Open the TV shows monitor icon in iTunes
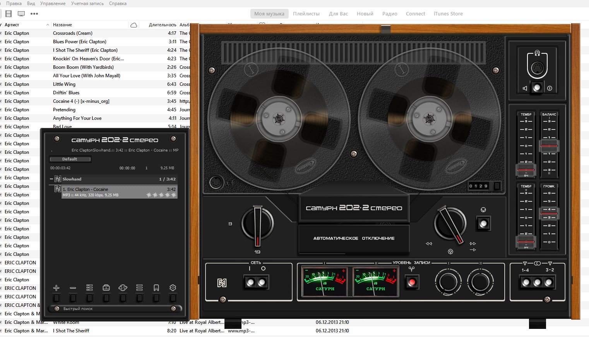The image size is (589, 337). coord(21,14)
